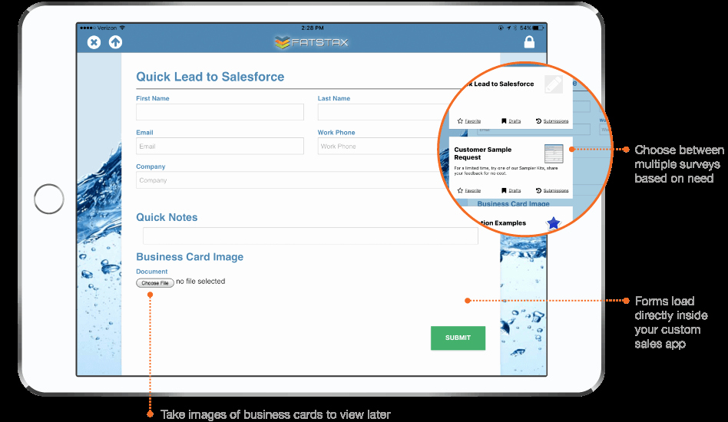The height and width of the screenshot is (422, 728).
Task: Tap the Verizon carrier label in status bar
Action: (108, 28)
